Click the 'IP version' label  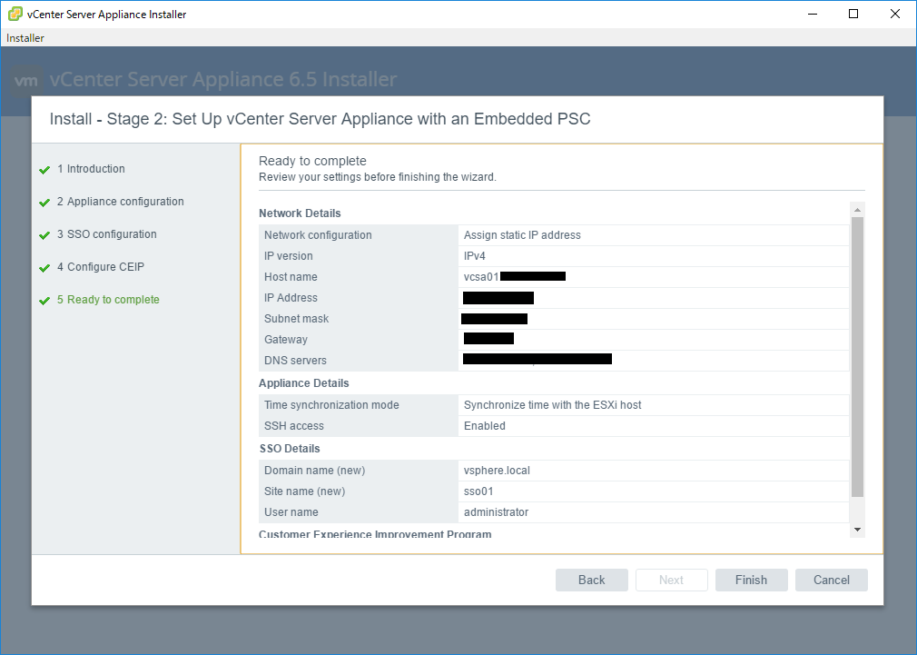(x=289, y=256)
